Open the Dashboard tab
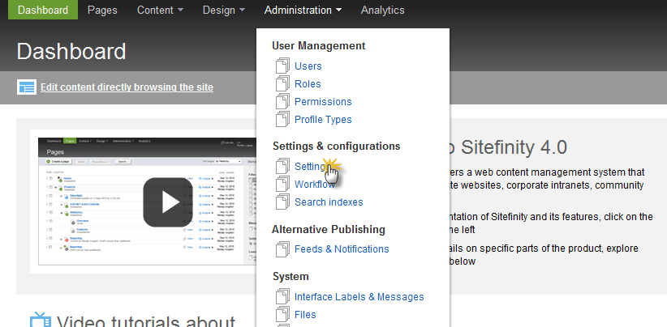 pyautogui.click(x=43, y=10)
